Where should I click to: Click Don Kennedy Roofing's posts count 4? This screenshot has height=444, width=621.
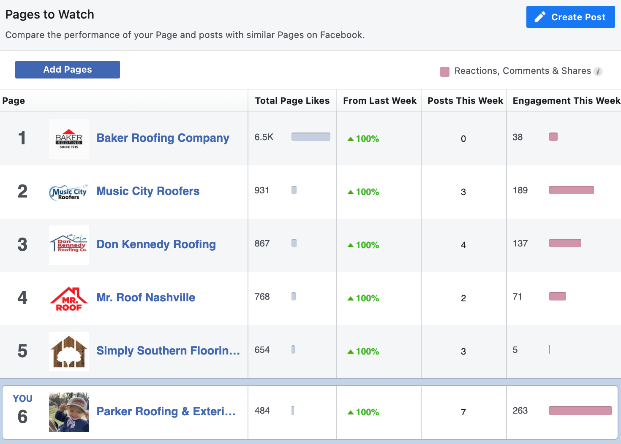coord(463,245)
